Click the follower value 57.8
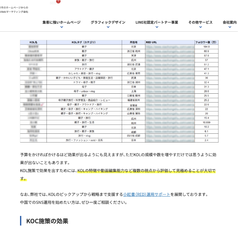This screenshot has height=248, width=238. pos(206,56)
